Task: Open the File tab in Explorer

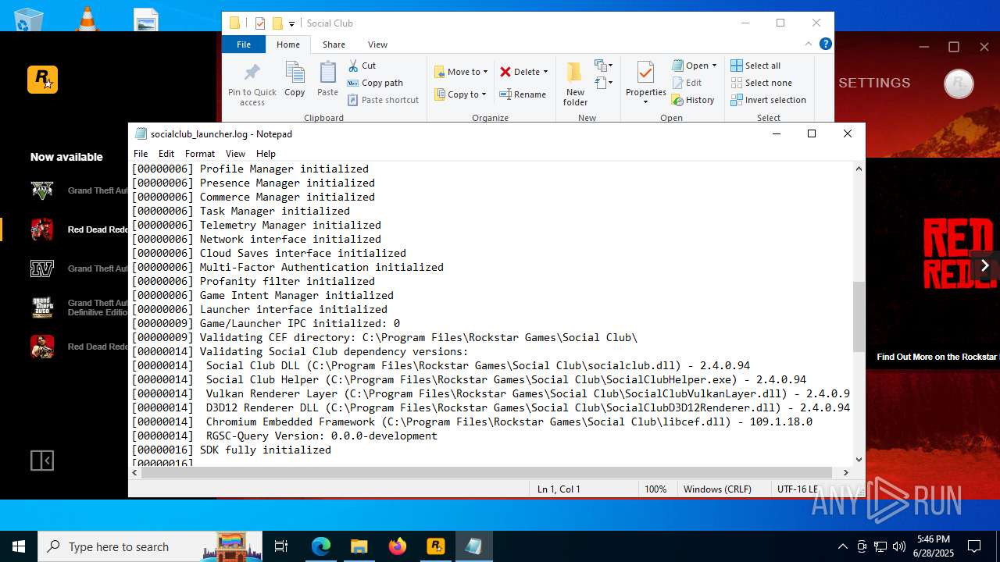Action: coord(244,44)
